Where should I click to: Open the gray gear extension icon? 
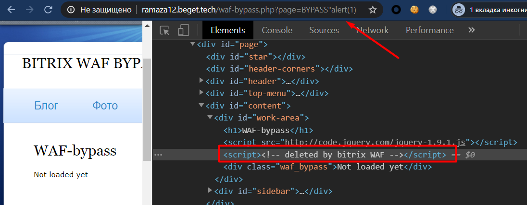pos(433,10)
